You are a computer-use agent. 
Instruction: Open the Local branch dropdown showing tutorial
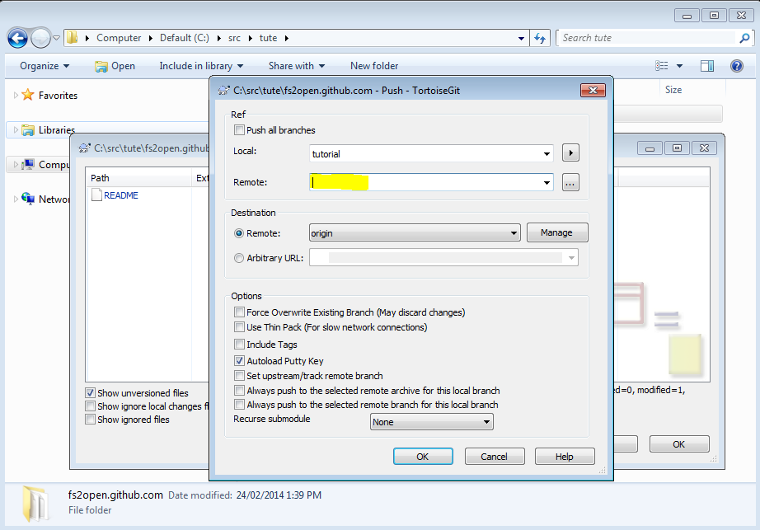coord(430,153)
